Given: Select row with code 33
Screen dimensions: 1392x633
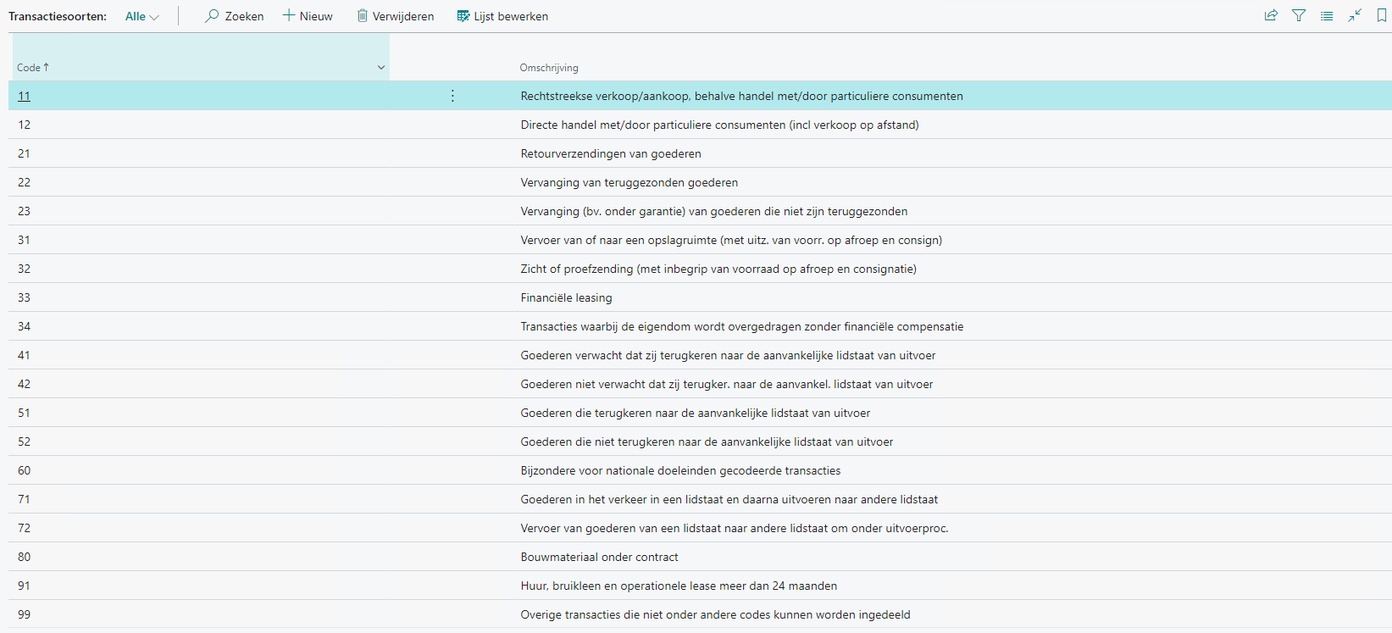Looking at the screenshot, I should 24,297.
